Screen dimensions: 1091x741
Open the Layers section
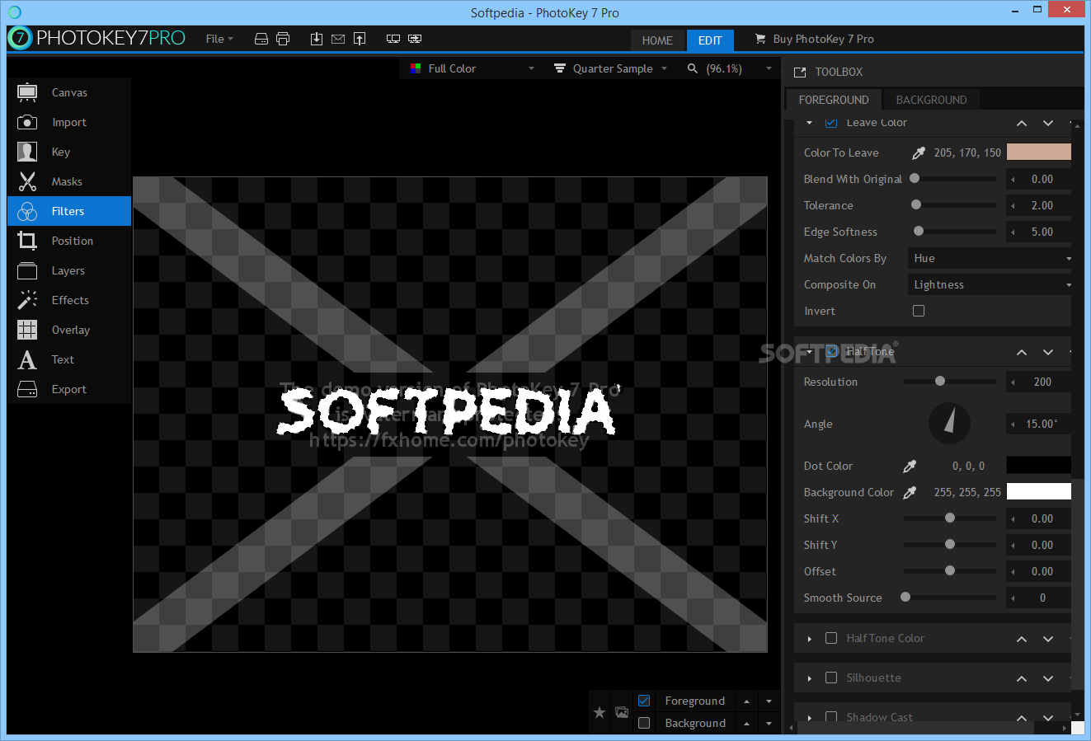pos(69,270)
